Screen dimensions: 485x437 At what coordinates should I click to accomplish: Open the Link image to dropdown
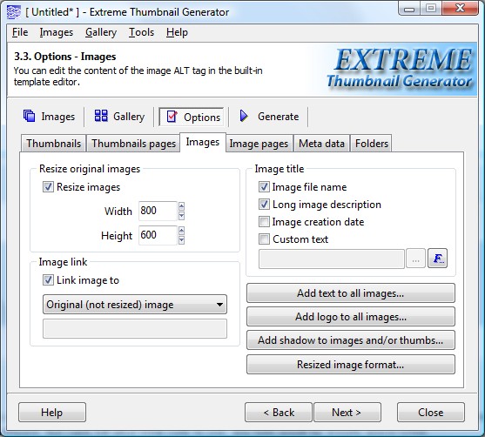pyautogui.click(x=135, y=305)
